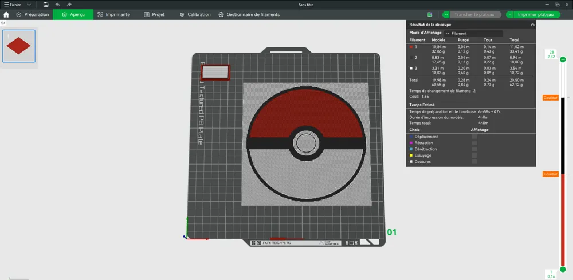573x280 pixels.
Task: Switch to the Préparation tab
Action: [x=33, y=15]
